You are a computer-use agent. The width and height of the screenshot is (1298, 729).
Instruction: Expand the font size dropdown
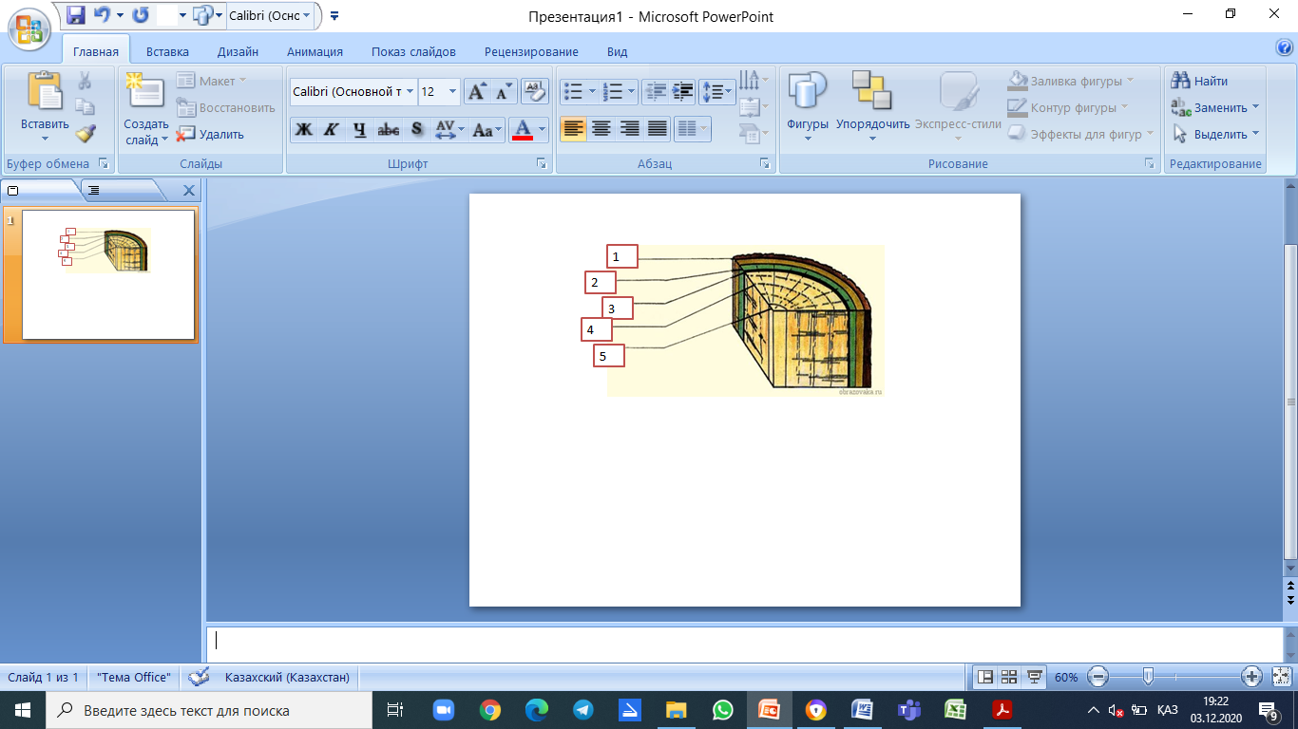[452, 91]
